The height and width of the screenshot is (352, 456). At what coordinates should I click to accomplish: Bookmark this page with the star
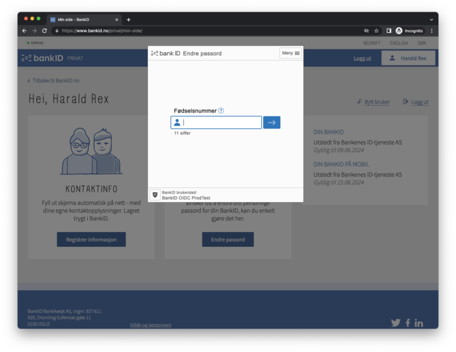coord(376,30)
